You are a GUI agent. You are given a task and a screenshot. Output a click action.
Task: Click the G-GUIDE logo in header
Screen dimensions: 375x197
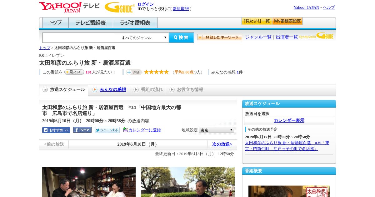120,7
